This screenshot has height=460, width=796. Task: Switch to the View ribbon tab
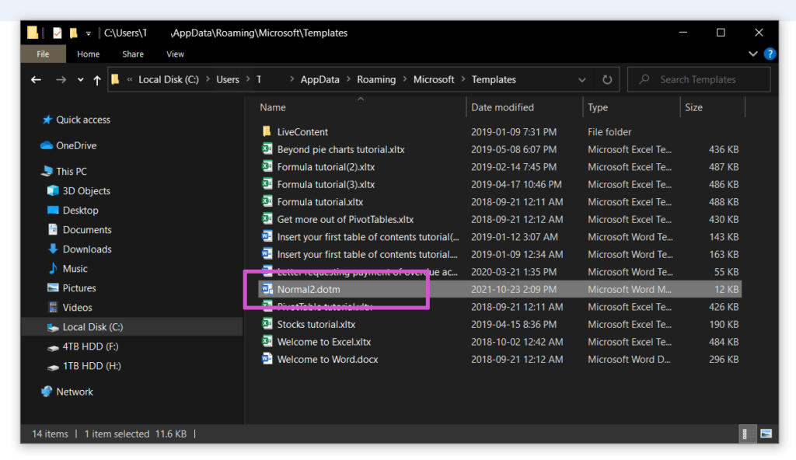175,54
